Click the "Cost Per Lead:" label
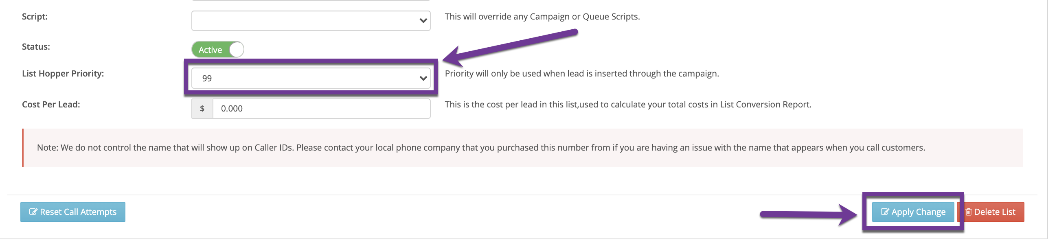The width and height of the screenshot is (1057, 245). click(51, 105)
